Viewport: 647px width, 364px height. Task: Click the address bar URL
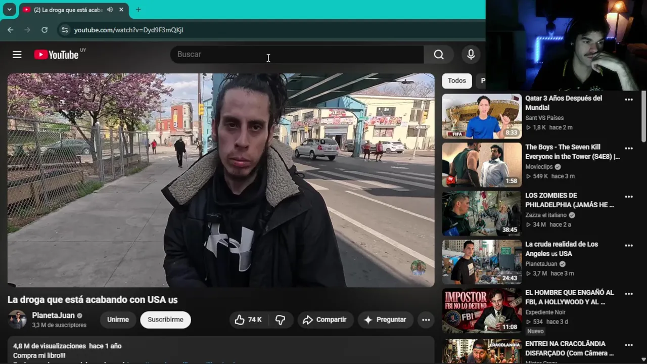pyautogui.click(x=128, y=30)
